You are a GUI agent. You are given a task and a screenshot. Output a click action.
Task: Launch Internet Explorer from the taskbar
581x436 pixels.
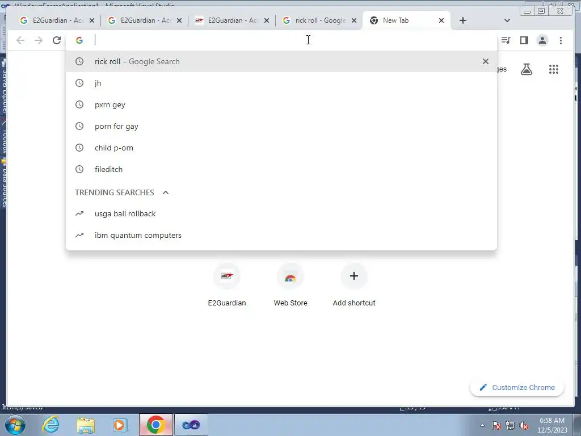[50, 425]
